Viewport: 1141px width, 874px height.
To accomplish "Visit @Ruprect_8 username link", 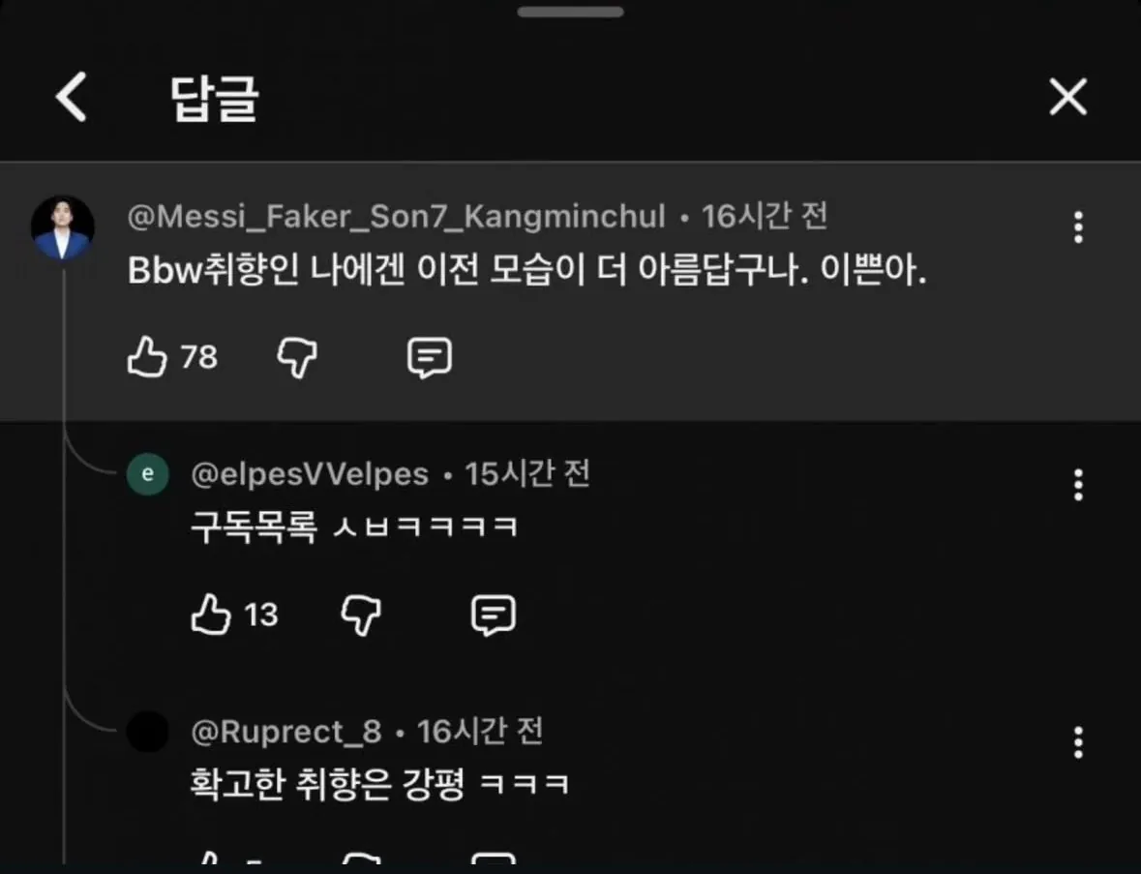I will click(x=286, y=732).
